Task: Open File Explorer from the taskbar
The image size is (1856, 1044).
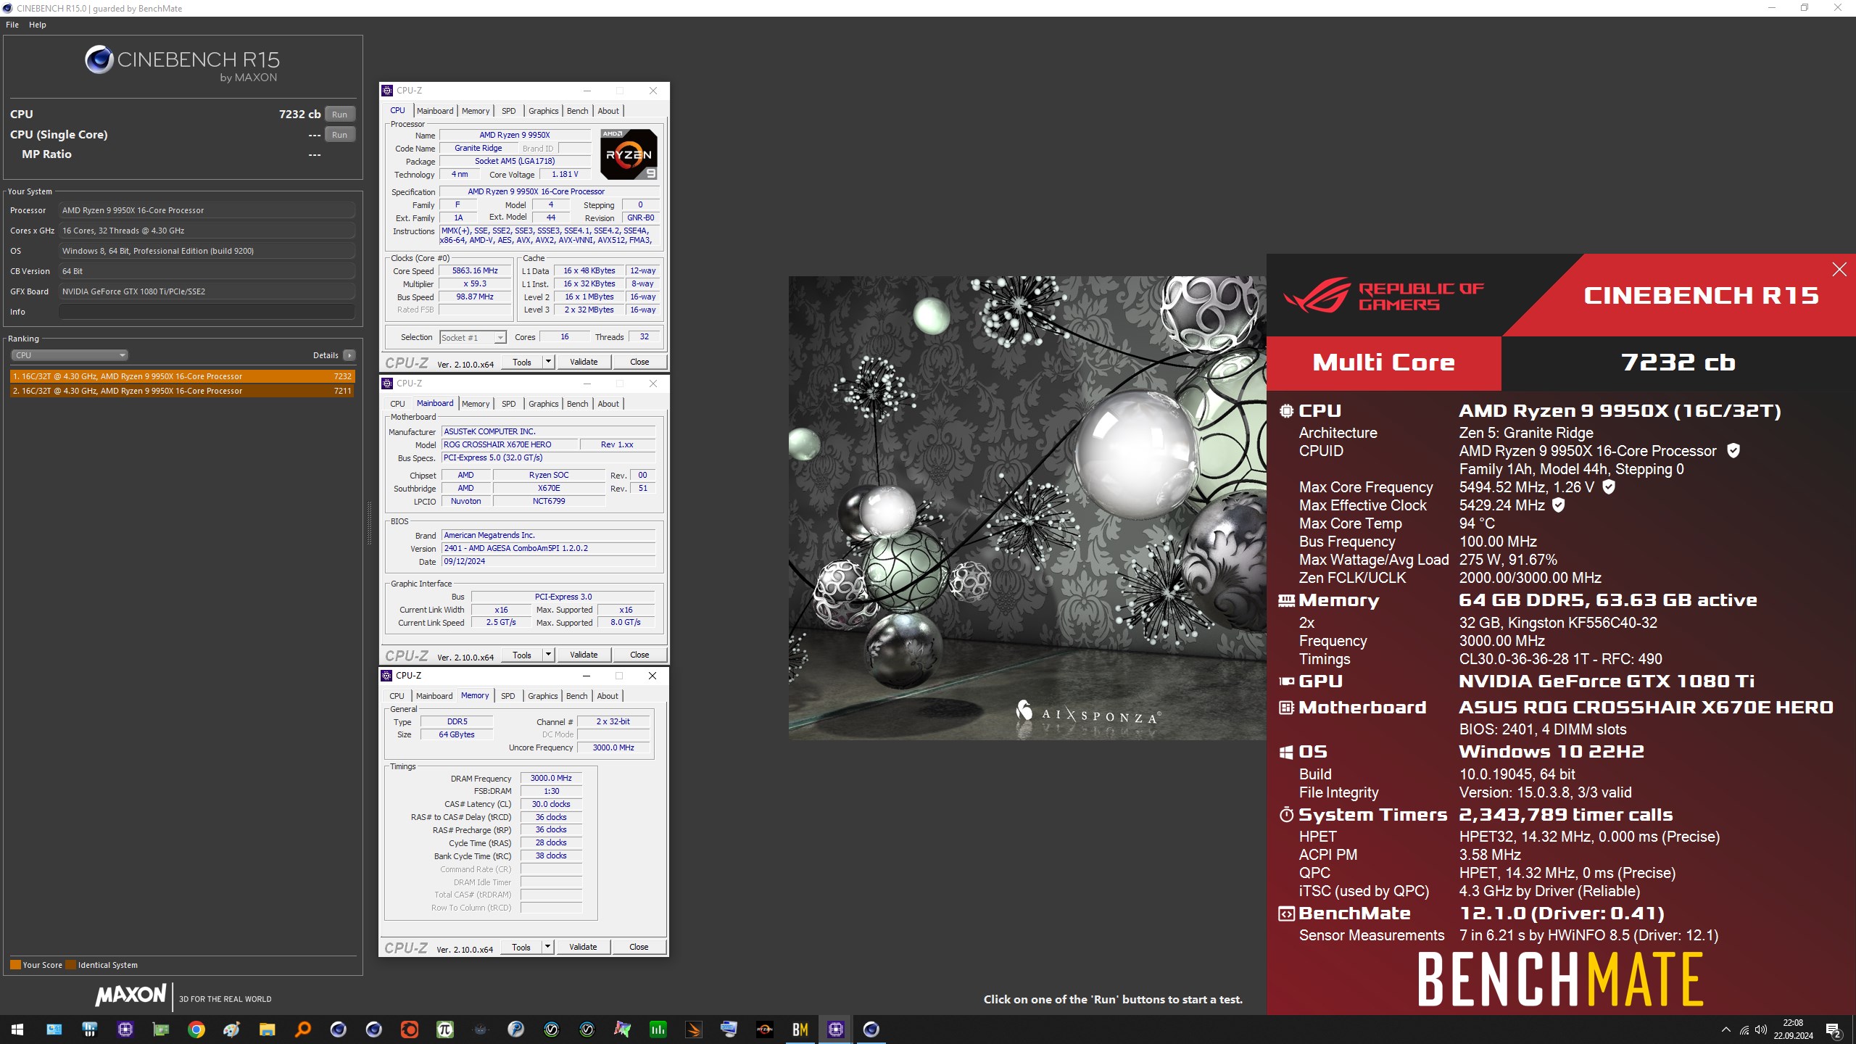Action: [x=267, y=1029]
